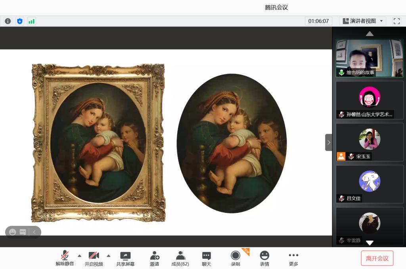Click the orange host badge beside 宋玉玉
Image resolution: width=406 pixels, height=269 pixels.
tap(341, 156)
